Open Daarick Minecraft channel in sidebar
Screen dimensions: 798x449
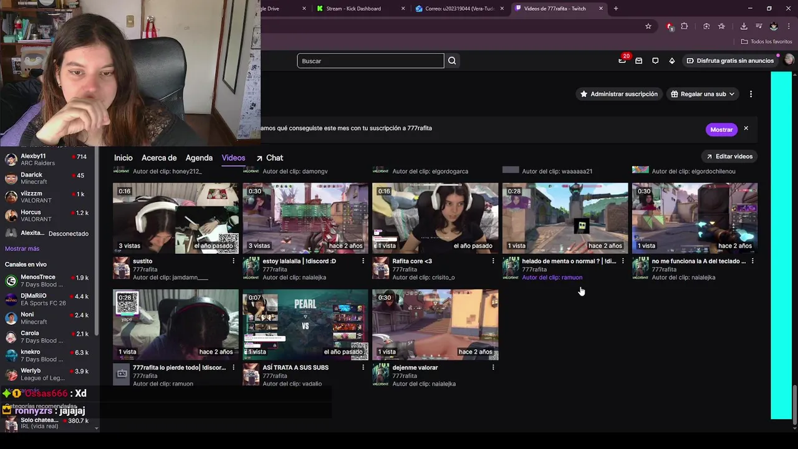click(x=47, y=178)
